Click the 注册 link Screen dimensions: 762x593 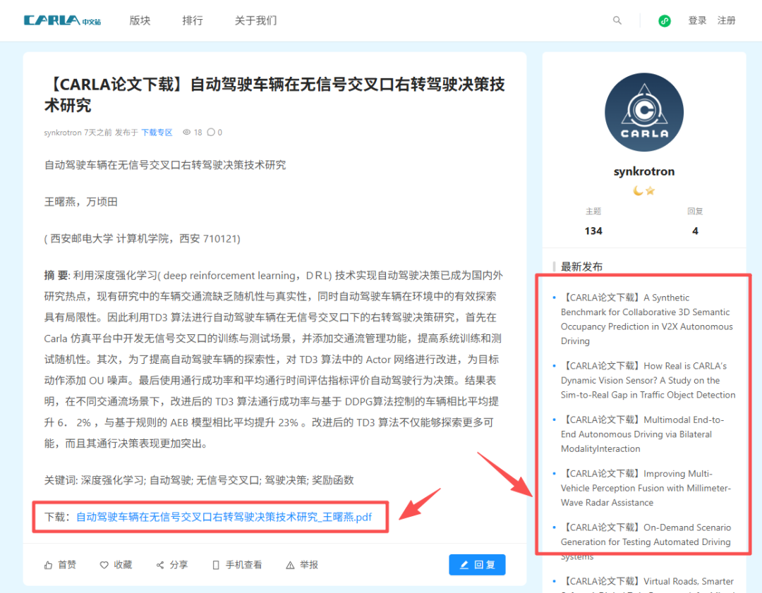[727, 20]
